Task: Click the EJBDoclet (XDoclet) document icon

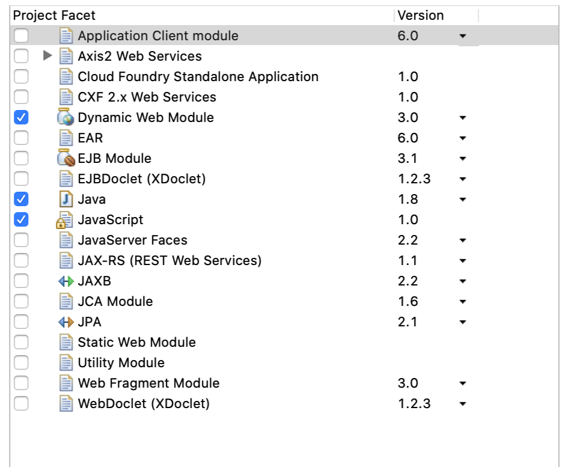Action: 65,179
